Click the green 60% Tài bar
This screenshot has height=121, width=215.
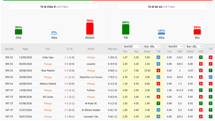(126, 29)
